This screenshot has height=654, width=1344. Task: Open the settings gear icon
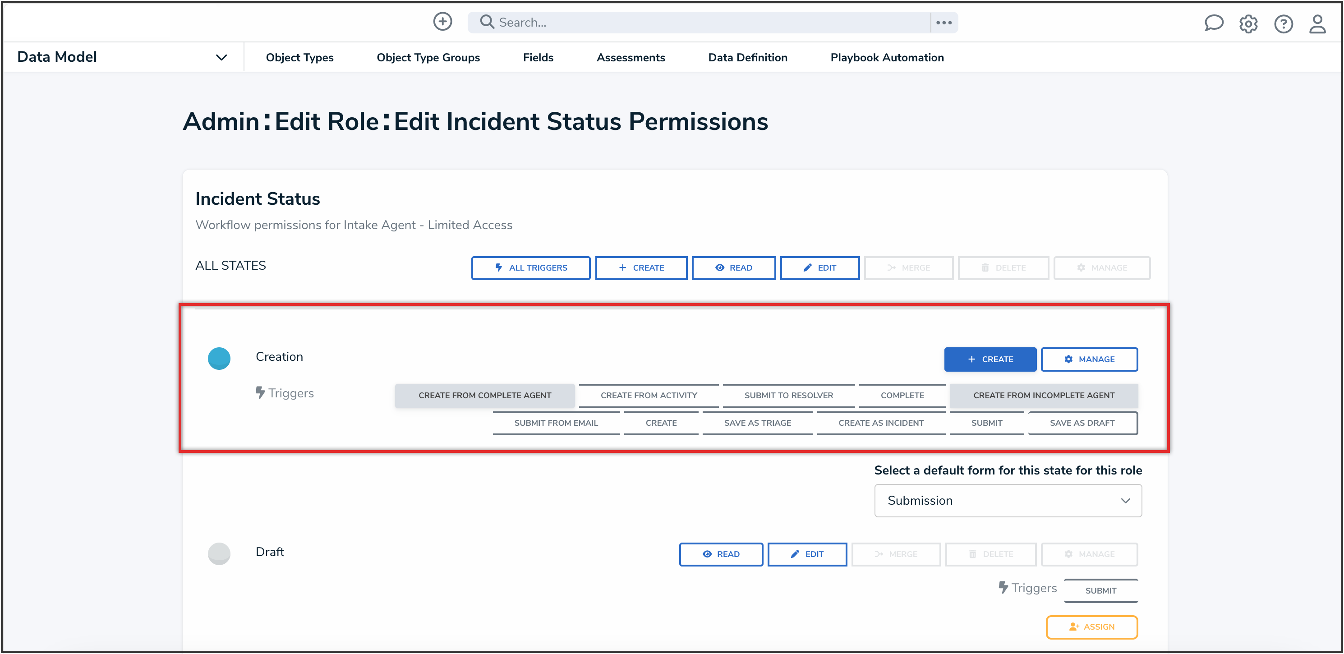(x=1248, y=24)
